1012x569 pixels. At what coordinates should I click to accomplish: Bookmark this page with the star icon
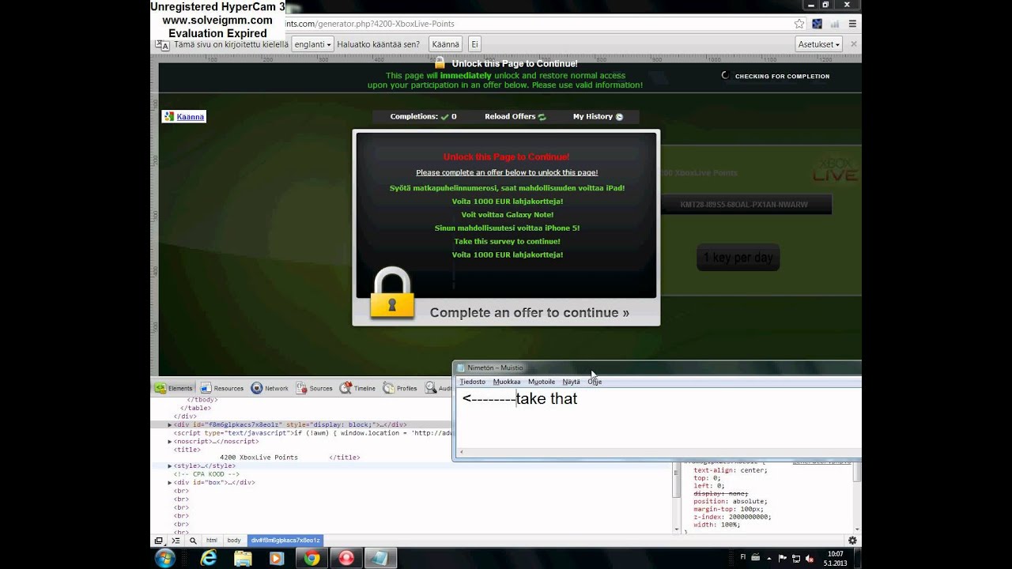[799, 24]
